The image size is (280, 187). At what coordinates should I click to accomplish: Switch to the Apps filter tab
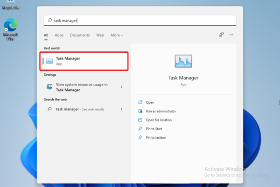[59, 35]
